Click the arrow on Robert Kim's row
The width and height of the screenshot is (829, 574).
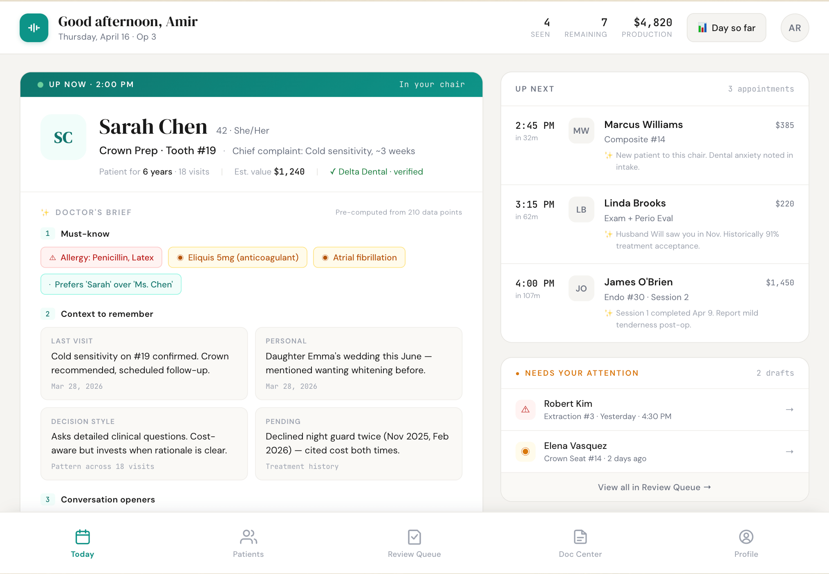tap(790, 410)
